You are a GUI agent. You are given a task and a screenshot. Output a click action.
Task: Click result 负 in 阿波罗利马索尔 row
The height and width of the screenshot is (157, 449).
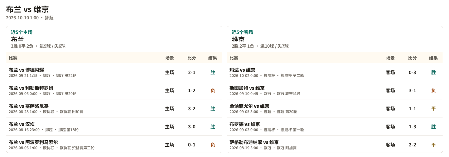213,145
